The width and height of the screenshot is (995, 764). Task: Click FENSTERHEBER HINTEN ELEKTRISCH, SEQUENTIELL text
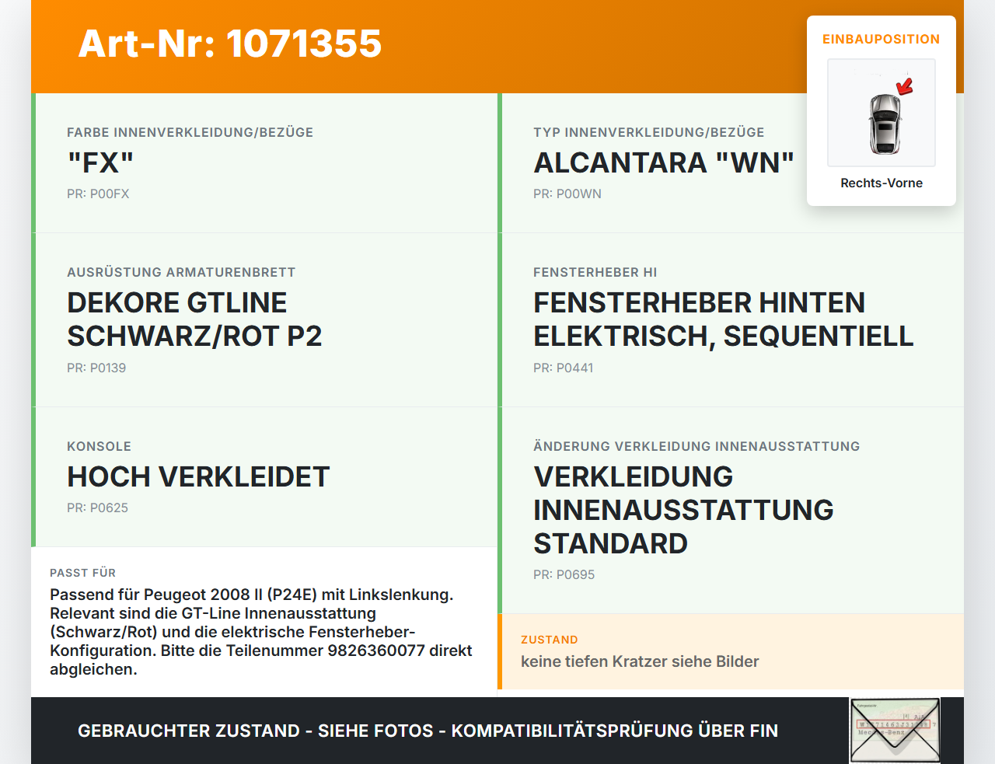click(x=724, y=319)
